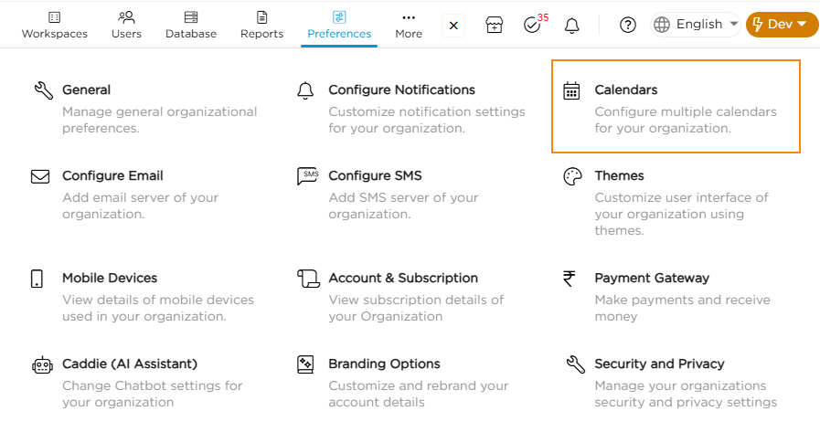Go to the Database tab
This screenshot has height=432, width=820.
tap(191, 25)
